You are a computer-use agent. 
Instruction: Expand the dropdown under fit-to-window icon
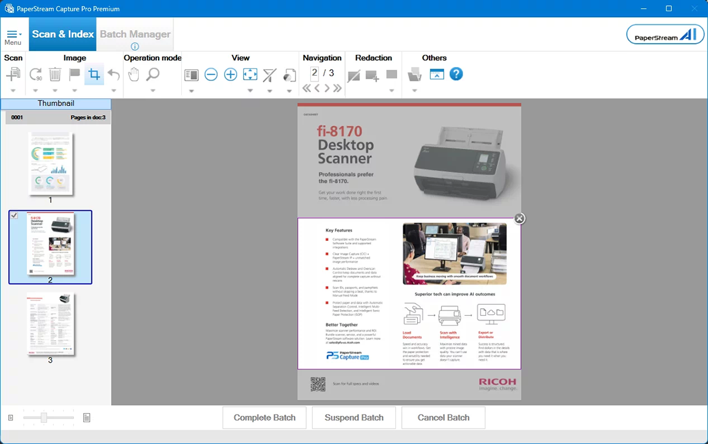pyautogui.click(x=250, y=91)
